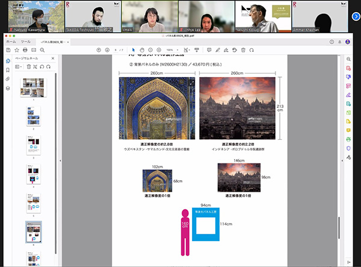This screenshot has height=267, width=361.
Task: Open the yellow comment tool
Action: click(x=348, y=131)
